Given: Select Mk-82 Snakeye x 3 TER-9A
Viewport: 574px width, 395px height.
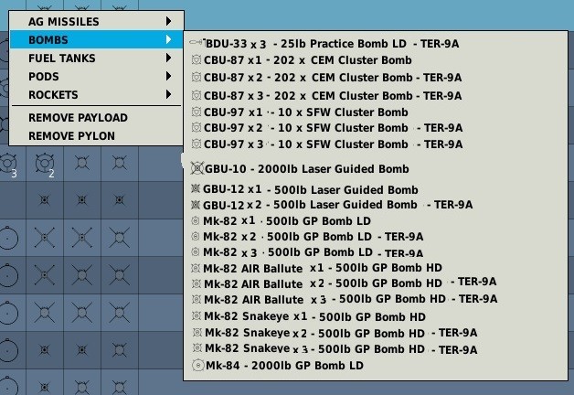Looking at the screenshot, I should [335, 349].
